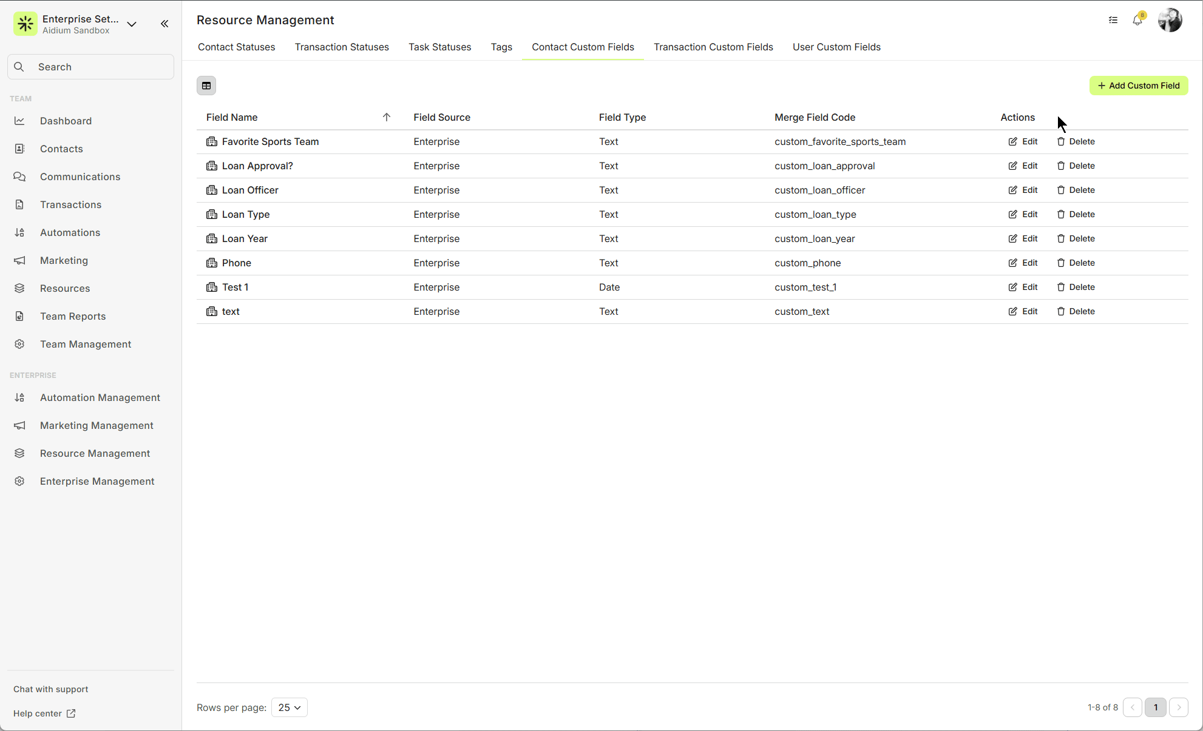This screenshot has width=1203, height=731.
Task: Click the table view layout icon
Action: tap(206, 86)
